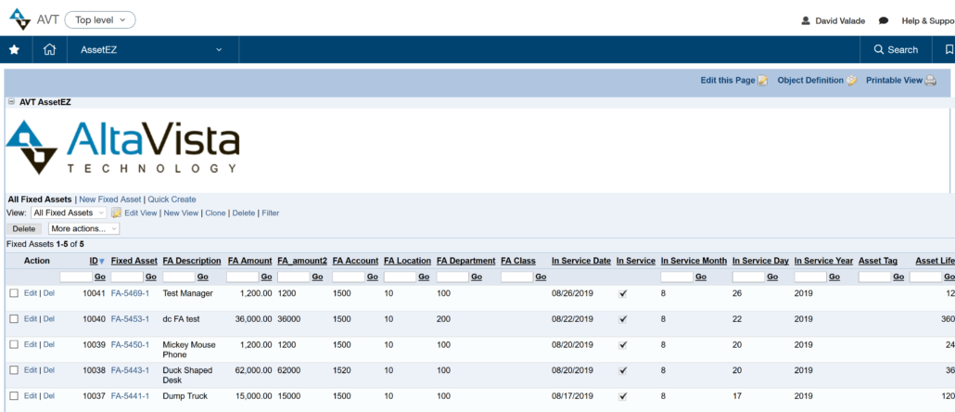This screenshot has height=412, width=955.
Task: Click the Printable View link text
Action: pyautogui.click(x=894, y=81)
